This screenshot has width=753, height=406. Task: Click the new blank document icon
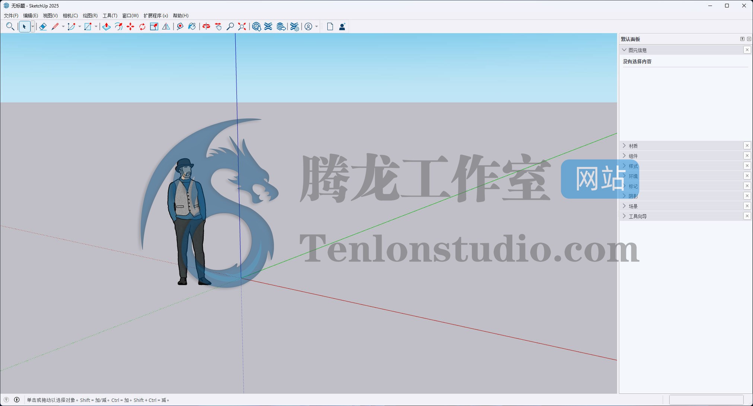click(x=330, y=26)
